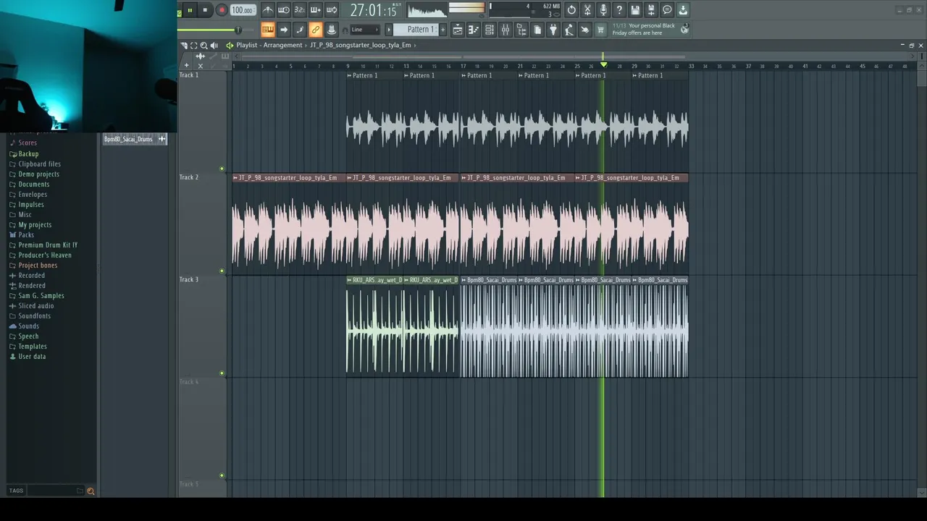Toggle the 3-2-1 recording countdown
This screenshot has height=521, width=927.
[300, 10]
